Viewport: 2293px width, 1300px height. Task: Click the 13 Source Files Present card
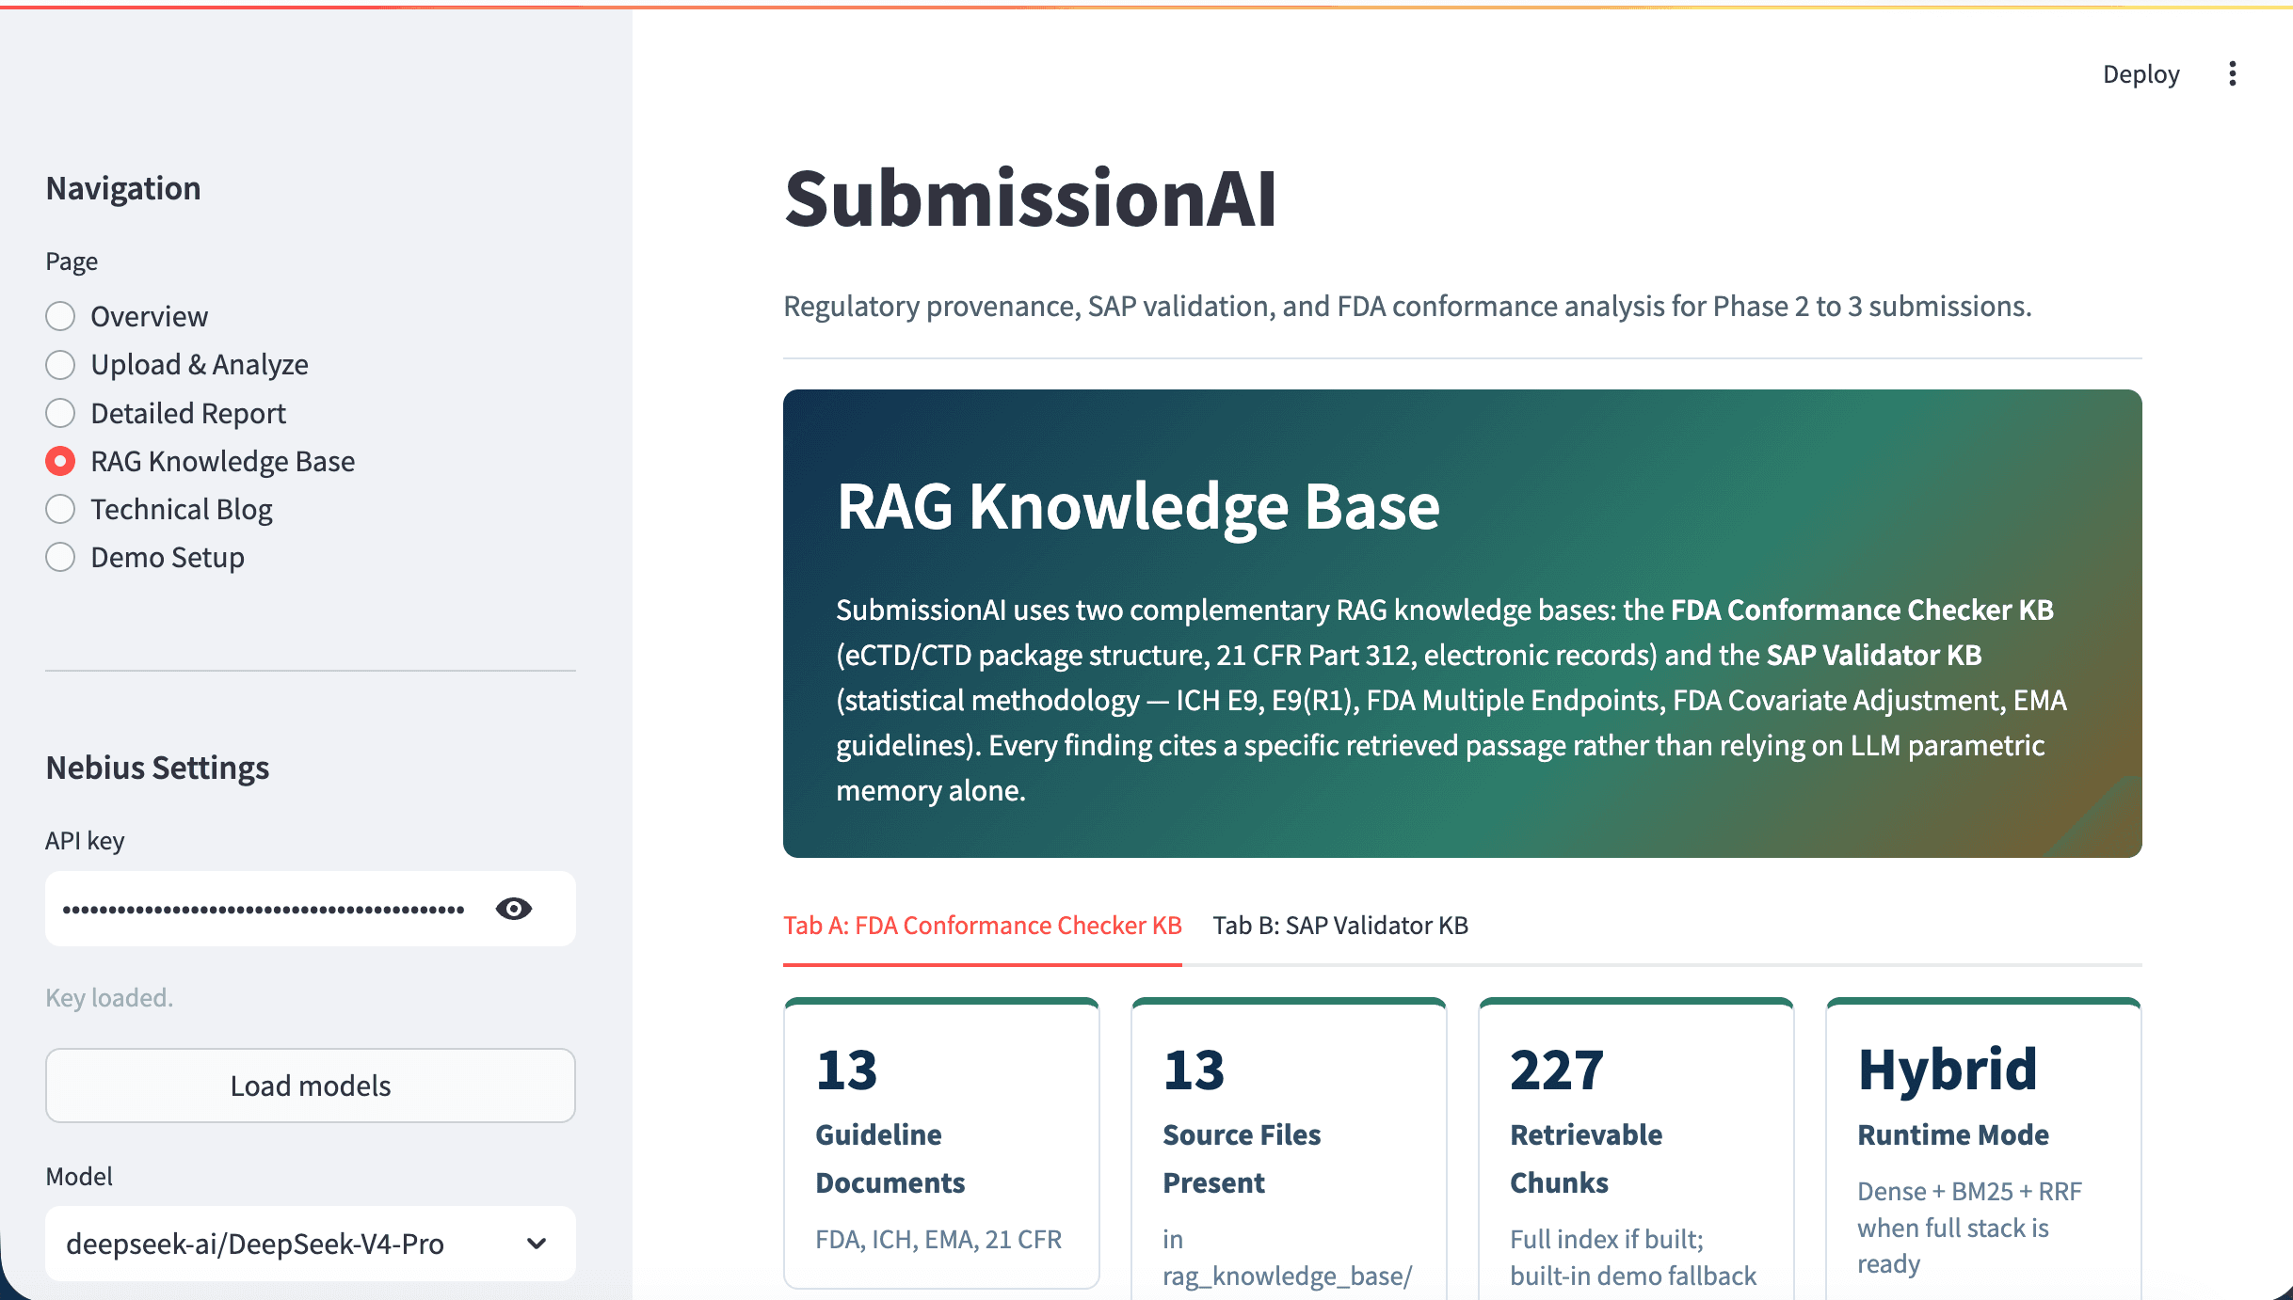(1289, 1149)
